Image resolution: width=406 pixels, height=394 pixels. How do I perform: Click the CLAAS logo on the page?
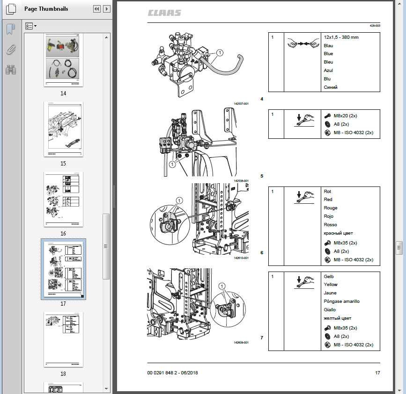coord(164,13)
